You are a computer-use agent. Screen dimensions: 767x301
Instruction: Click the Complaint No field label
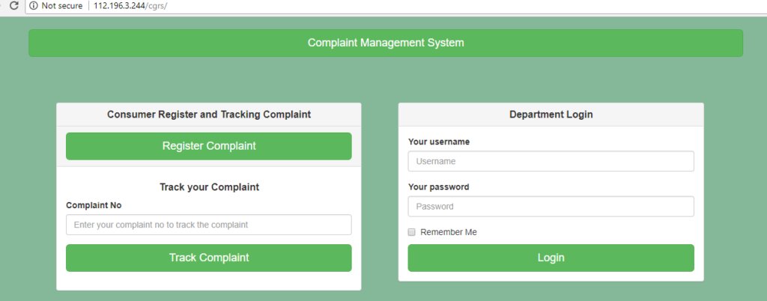94,206
